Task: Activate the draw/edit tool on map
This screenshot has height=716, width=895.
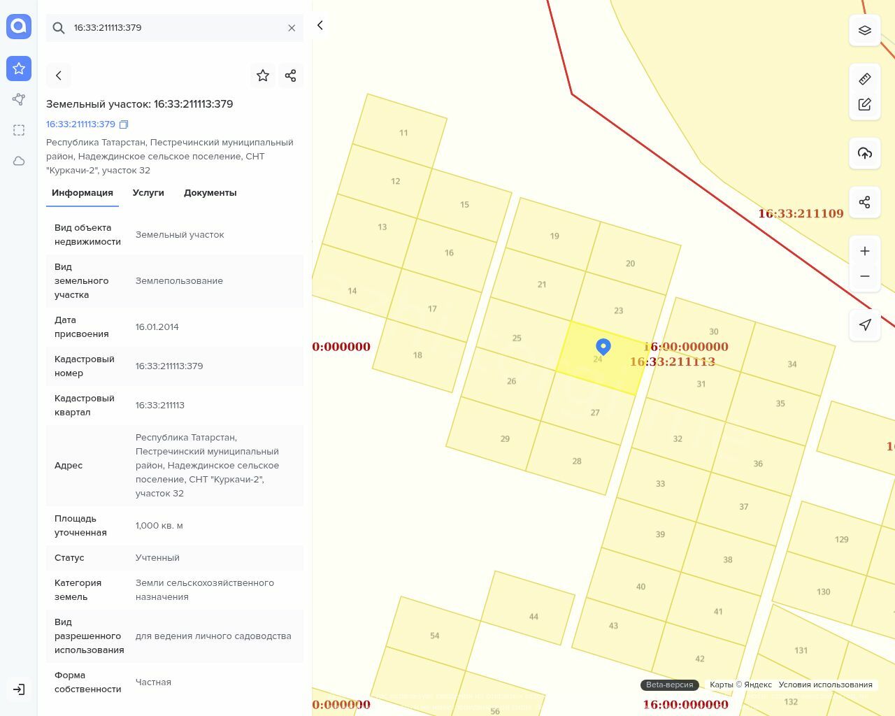Action: click(864, 104)
